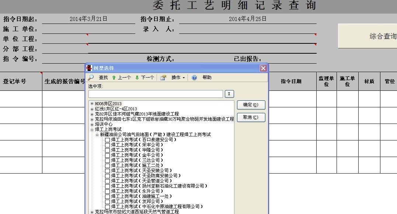Expand the 培训中心 tree node
397x214 pixels.
pyautogui.click(x=92, y=124)
